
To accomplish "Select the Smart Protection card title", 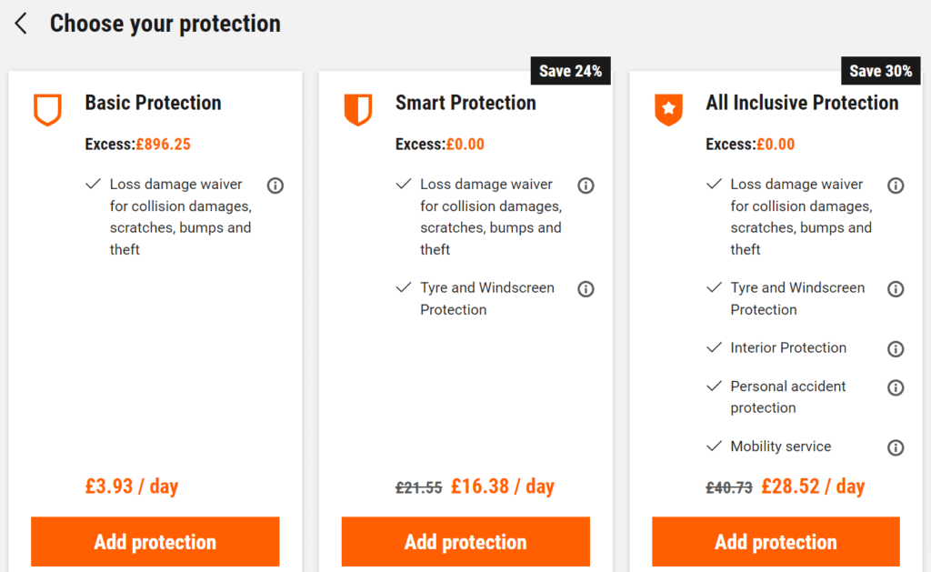I will click(x=465, y=103).
